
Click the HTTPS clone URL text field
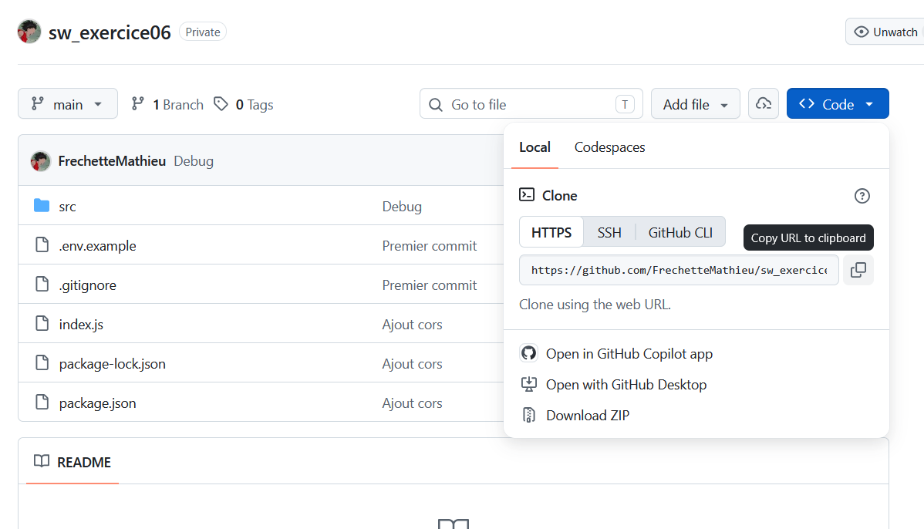(x=679, y=270)
